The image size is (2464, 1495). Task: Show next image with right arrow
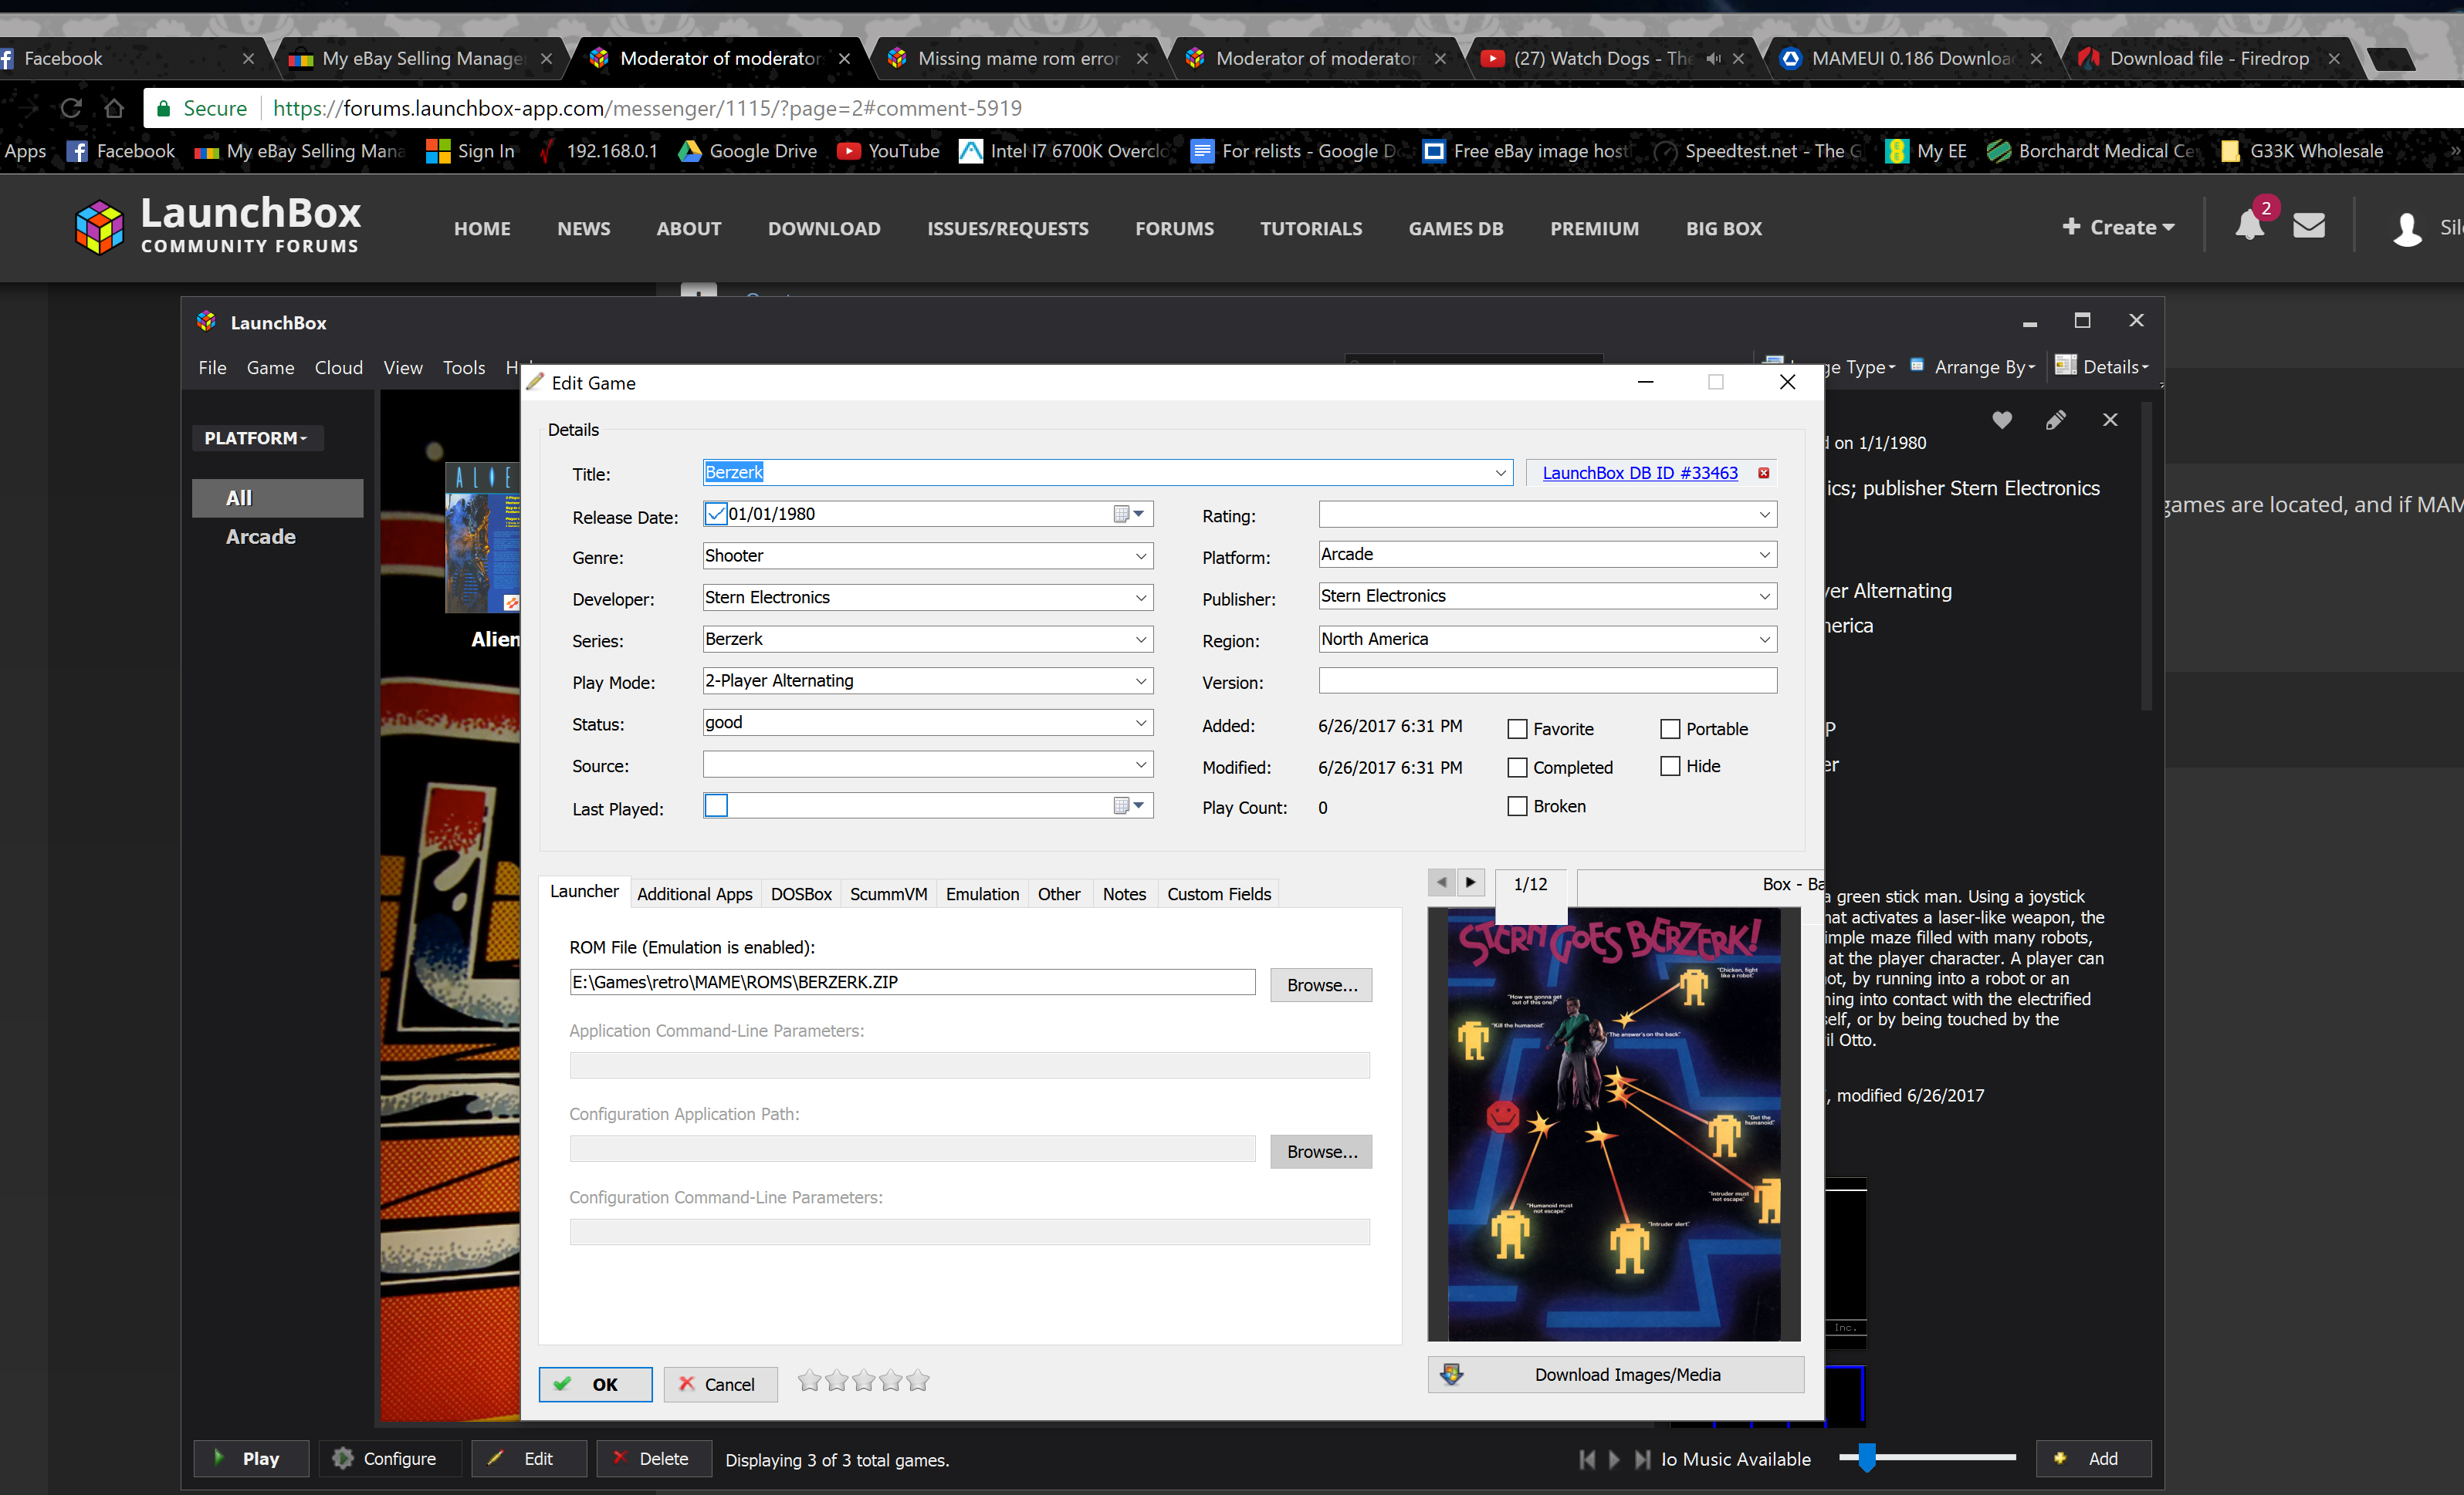1470,882
